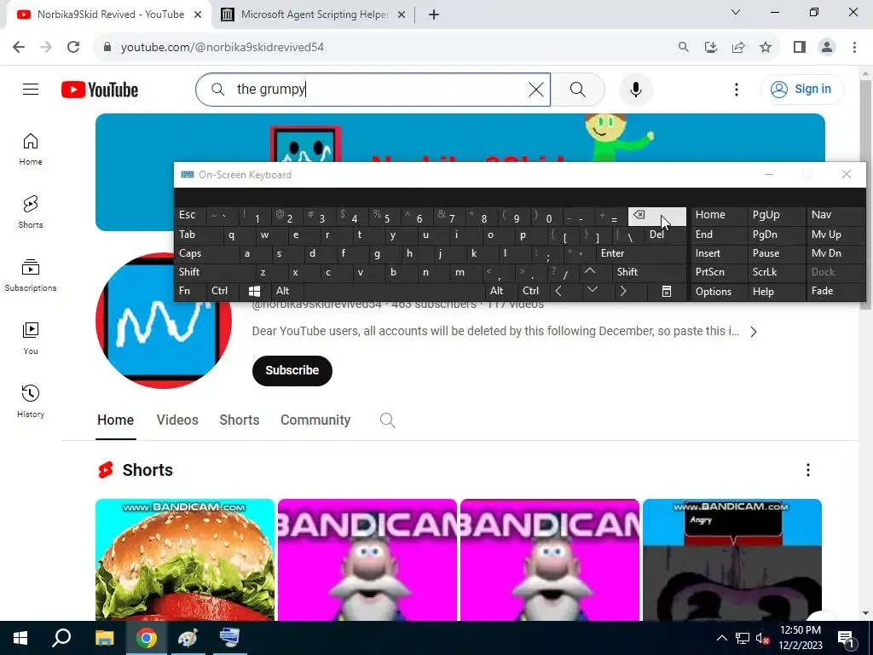The image size is (873, 655).
Task: Switch to the channel Shorts tab
Action: 240,420
